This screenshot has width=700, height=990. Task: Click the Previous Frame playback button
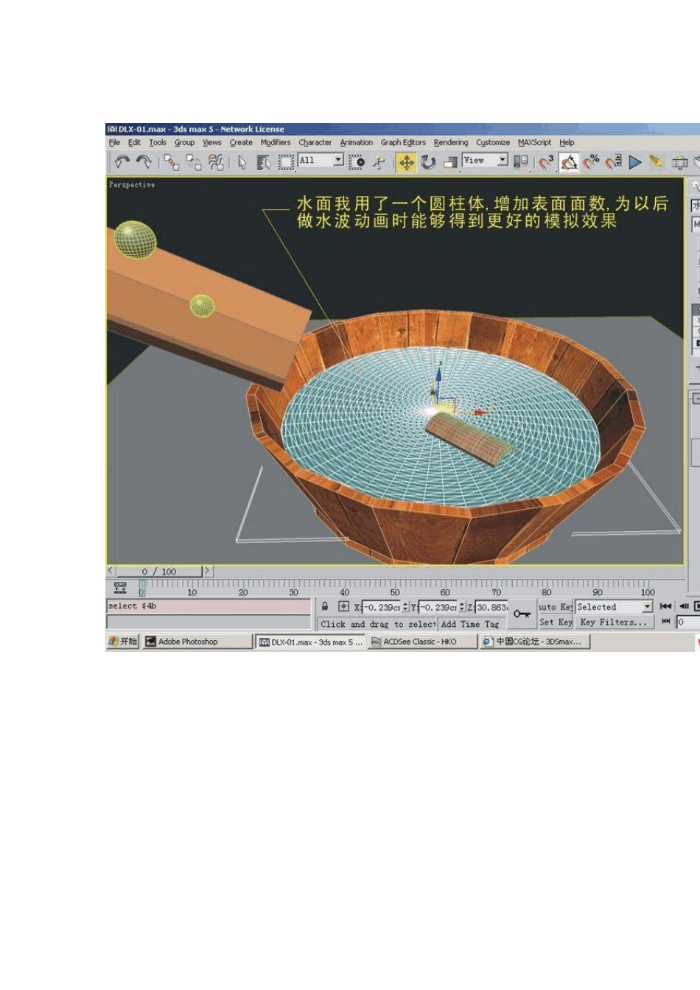684,606
